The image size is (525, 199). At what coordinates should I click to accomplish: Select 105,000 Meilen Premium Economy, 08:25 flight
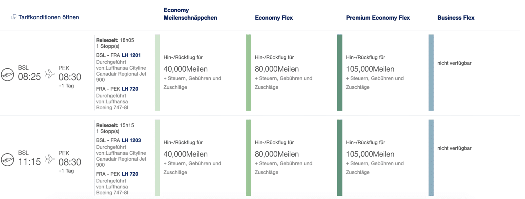pos(370,69)
